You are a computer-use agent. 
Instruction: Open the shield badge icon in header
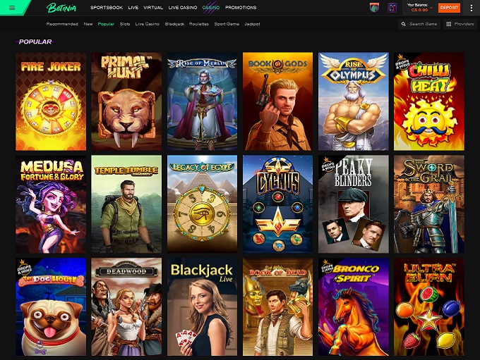(374, 8)
